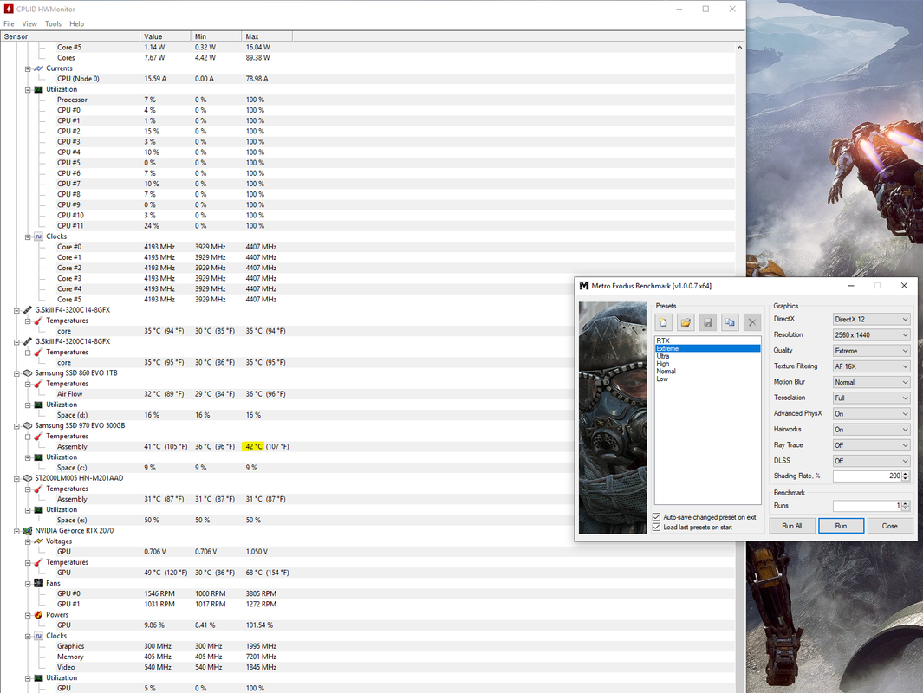Click Temperatures thermometer icon under Samsung SSD 970 EVO
The height and width of the screenshot is (693, 923).
38,436
